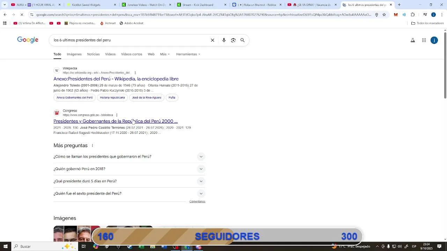Open the Página no encontrada bookmark
The image size is (447, 251).
point(79,23)
